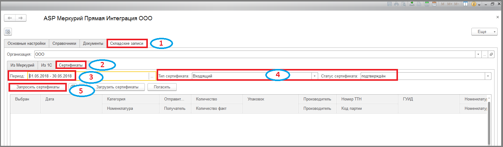This screenshot has height=147, width=503.
Task: Click the Номер ТТН column header
Action: (367, 99)
